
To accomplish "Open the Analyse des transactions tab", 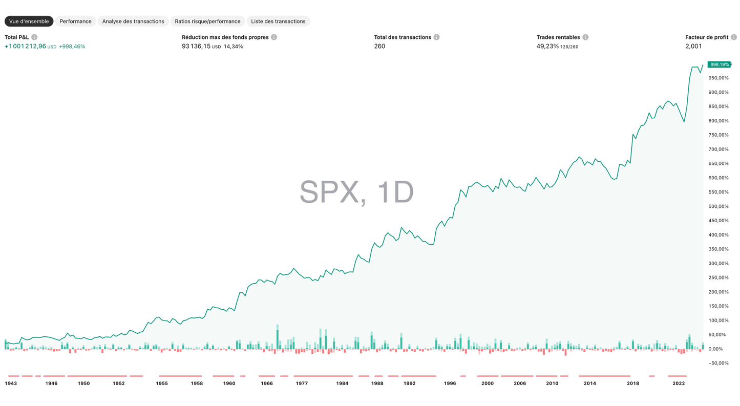I will click(x=133, y=21).
